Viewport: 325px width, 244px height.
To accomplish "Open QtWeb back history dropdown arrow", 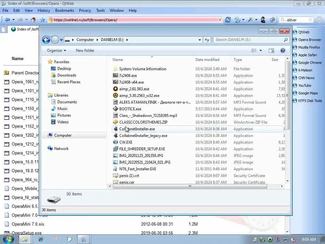I will 13,20.
